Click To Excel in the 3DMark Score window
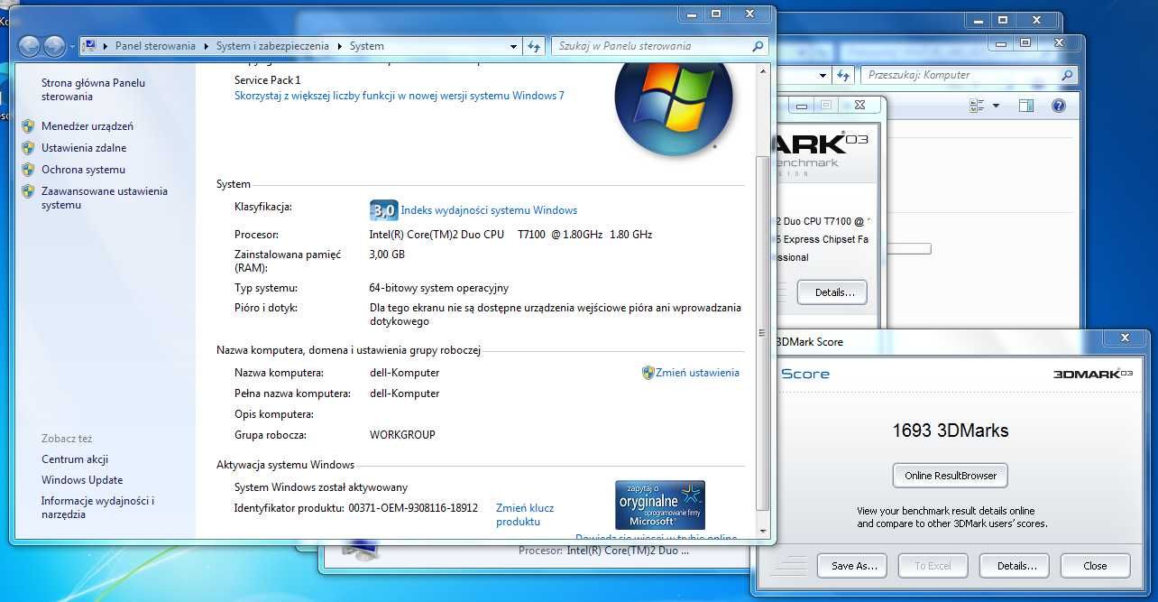The height and width of the screenshot is (602, 1158). point(933,566)
